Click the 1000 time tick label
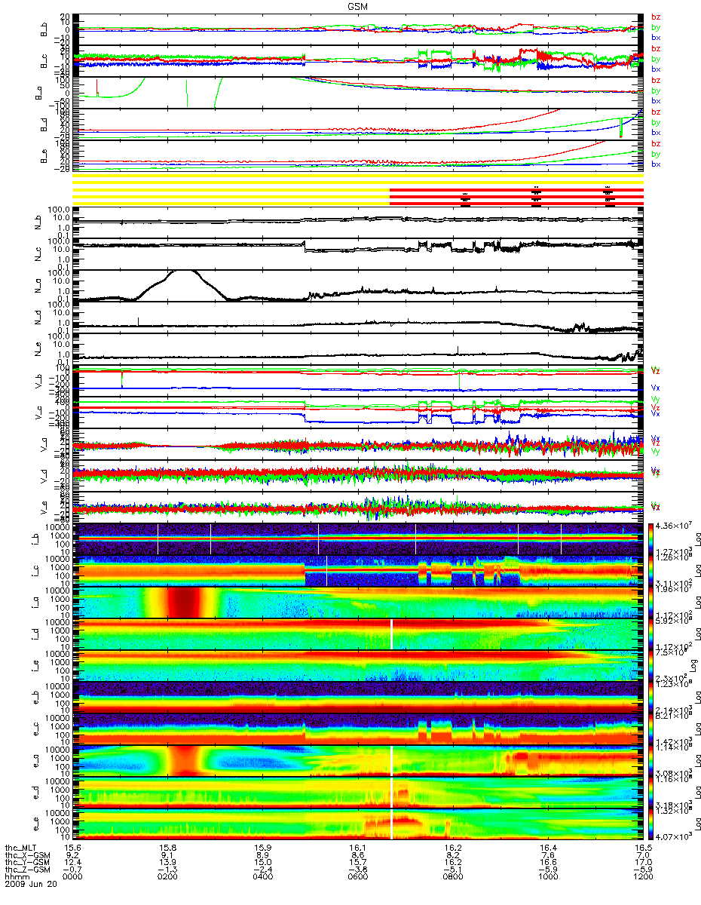Viewport: 701px width, 905px height. pyautogui.click(x=547, y=877)
